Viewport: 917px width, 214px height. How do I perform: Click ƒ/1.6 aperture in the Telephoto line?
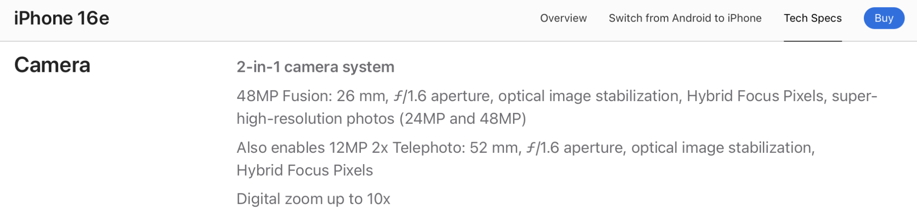tap(575, 148)
